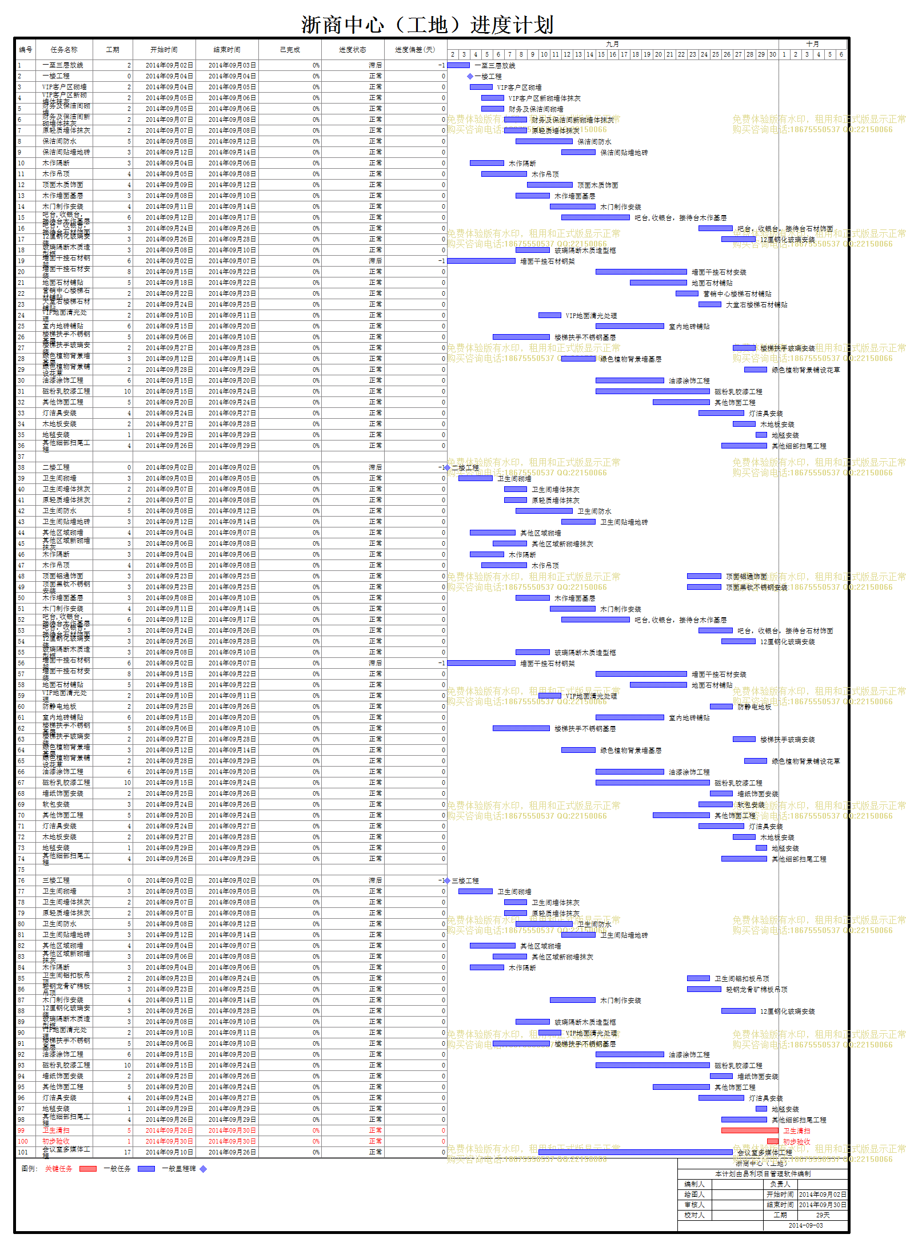Viewport: 906px width, 1246px height.
Task: Click row number 50 in the 编号 column
Action: click(21, 598)
